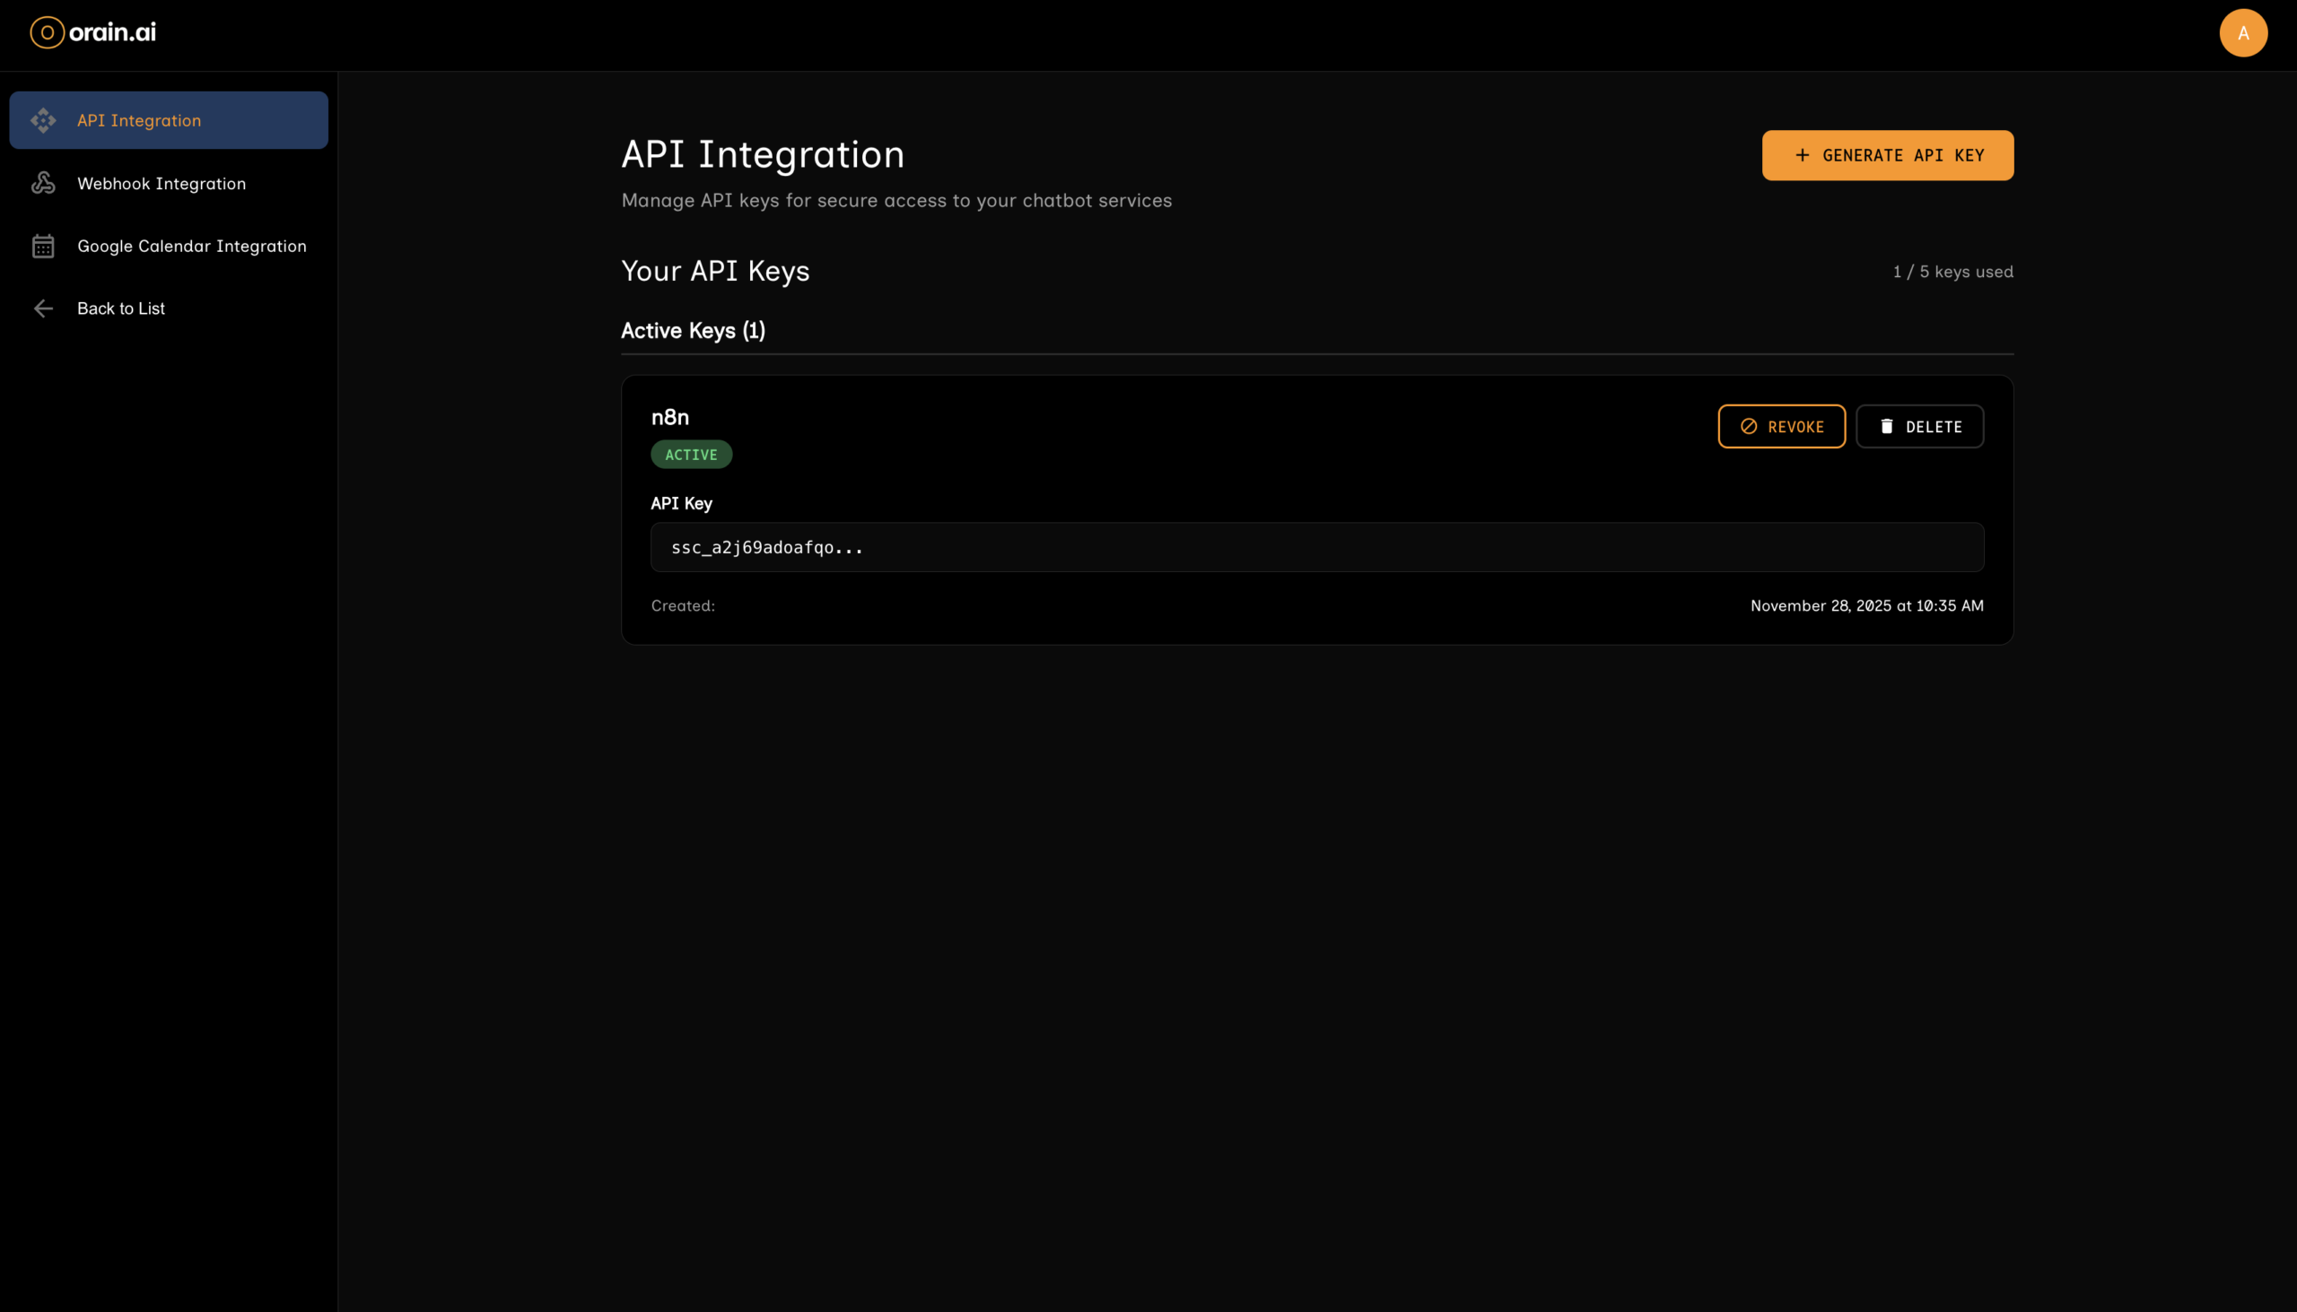Click the trash icon in Delete button
Viewport: 2297px width, 1312px height.
point(1886,426)
